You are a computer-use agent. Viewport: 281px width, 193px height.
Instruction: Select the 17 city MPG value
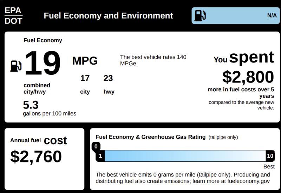pos(85,78)
